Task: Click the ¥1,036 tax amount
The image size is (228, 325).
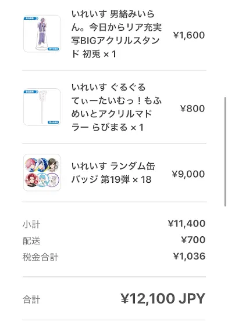Action: pyautogui.click(x=190, y=256)
